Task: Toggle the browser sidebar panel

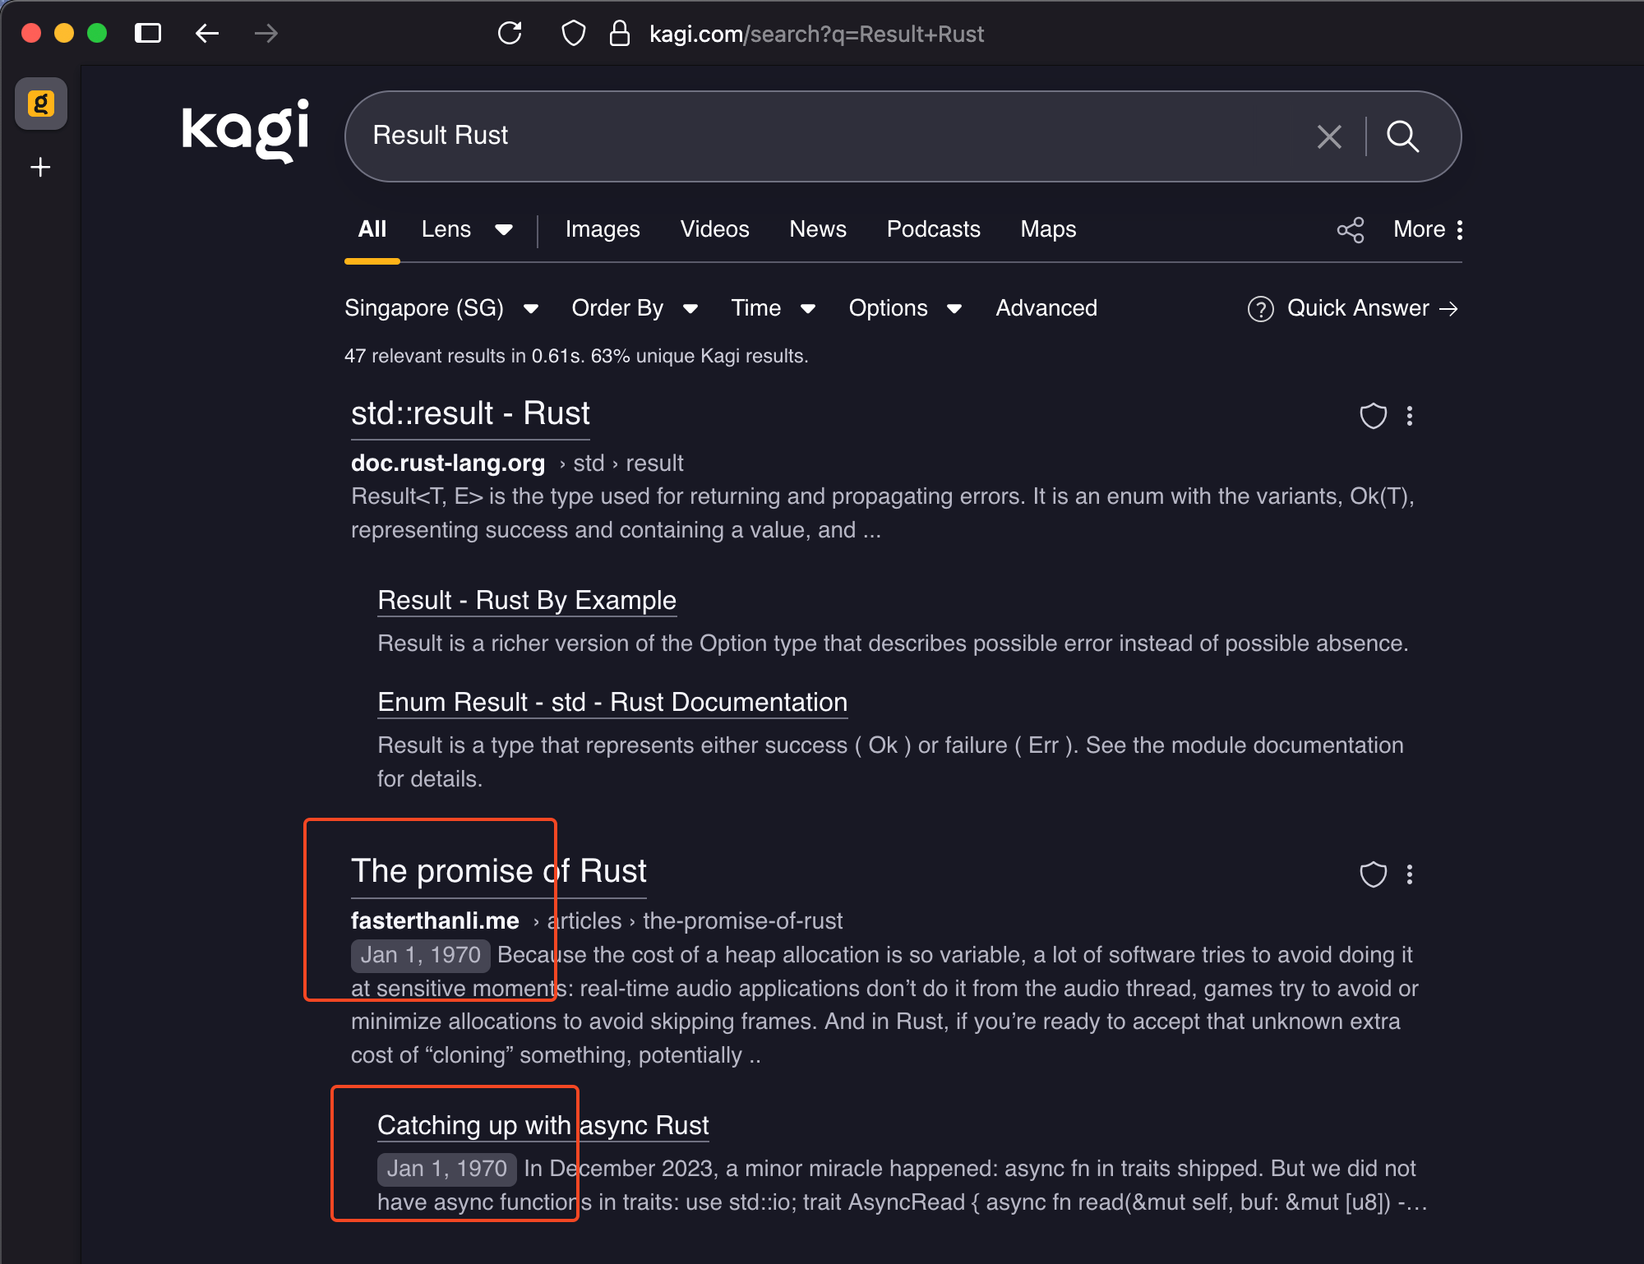Action: pos(148,34)
